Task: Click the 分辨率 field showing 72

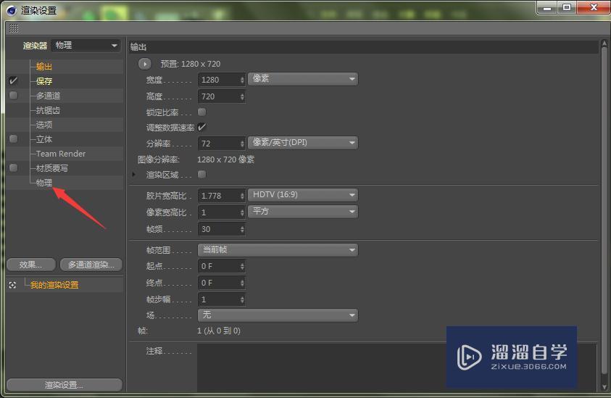Action: coord(218,144)
